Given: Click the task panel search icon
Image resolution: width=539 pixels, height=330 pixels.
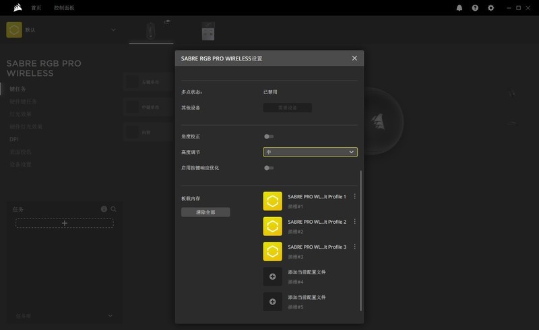Looking at the screenshot, I should coord(113,209).
